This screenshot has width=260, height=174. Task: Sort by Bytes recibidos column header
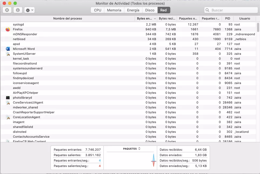pyautogui.click(x=167, y=18)
